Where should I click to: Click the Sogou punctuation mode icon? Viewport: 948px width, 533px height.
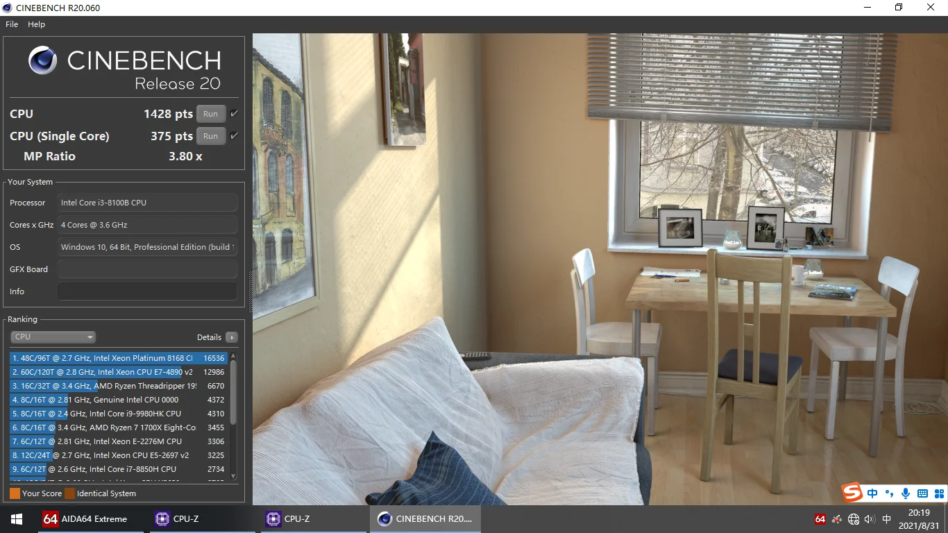click(889, 493)
